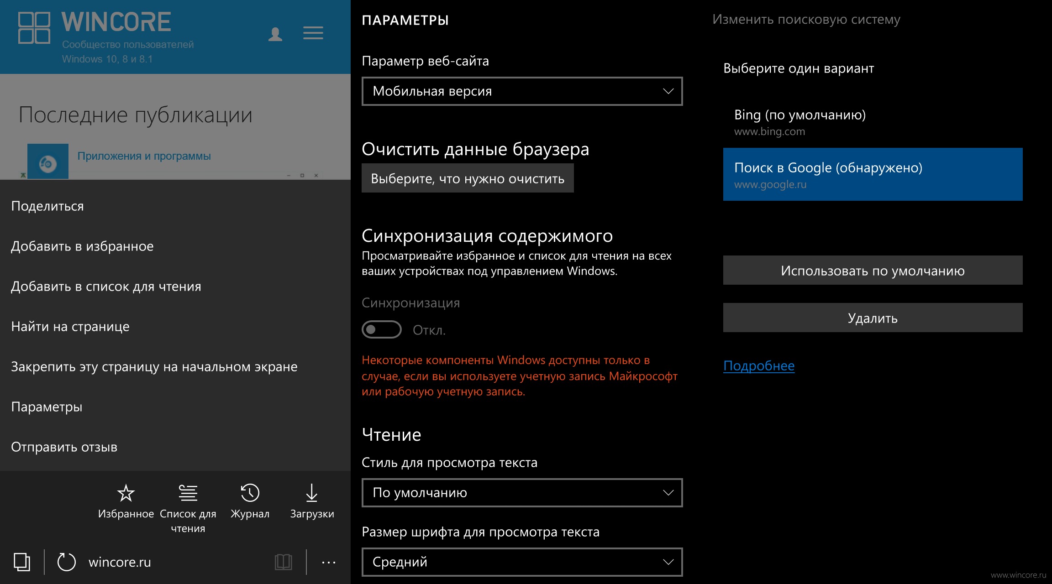Click Выберите, что нужно очистить button
Screen dimensions: 1052x584
[x=468, y=178]
